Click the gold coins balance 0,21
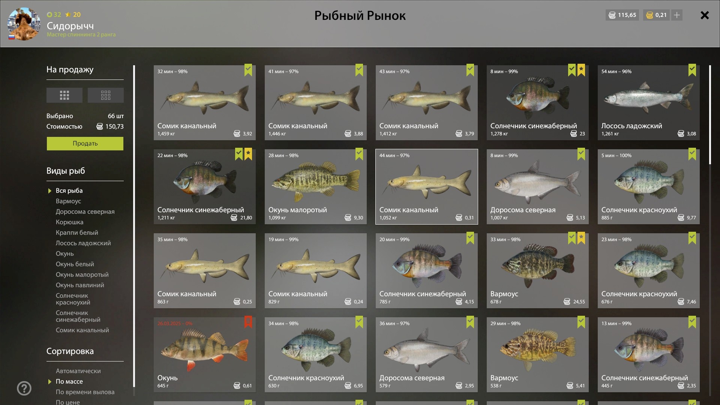720x405 pixels. point(657,15)
